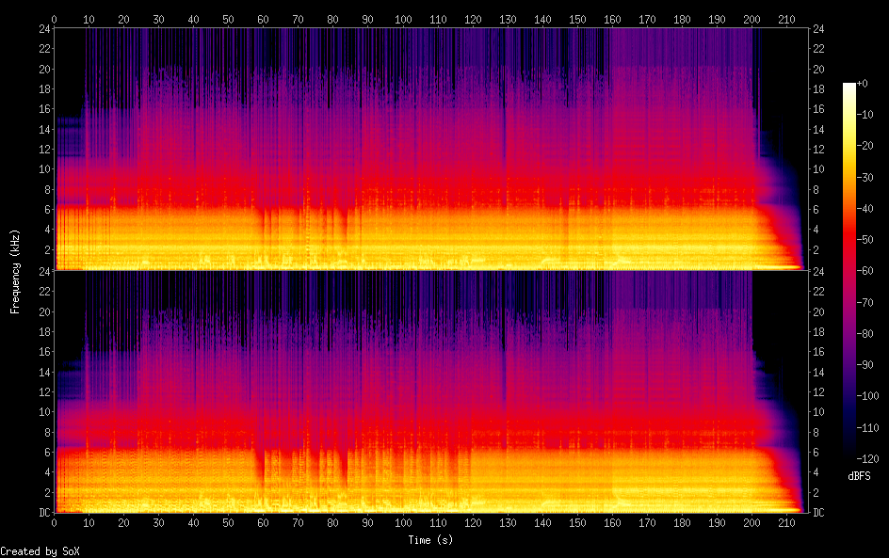
Task: Click the "Frequency (kHz)" axis title
Action: (x=15, y=271)
